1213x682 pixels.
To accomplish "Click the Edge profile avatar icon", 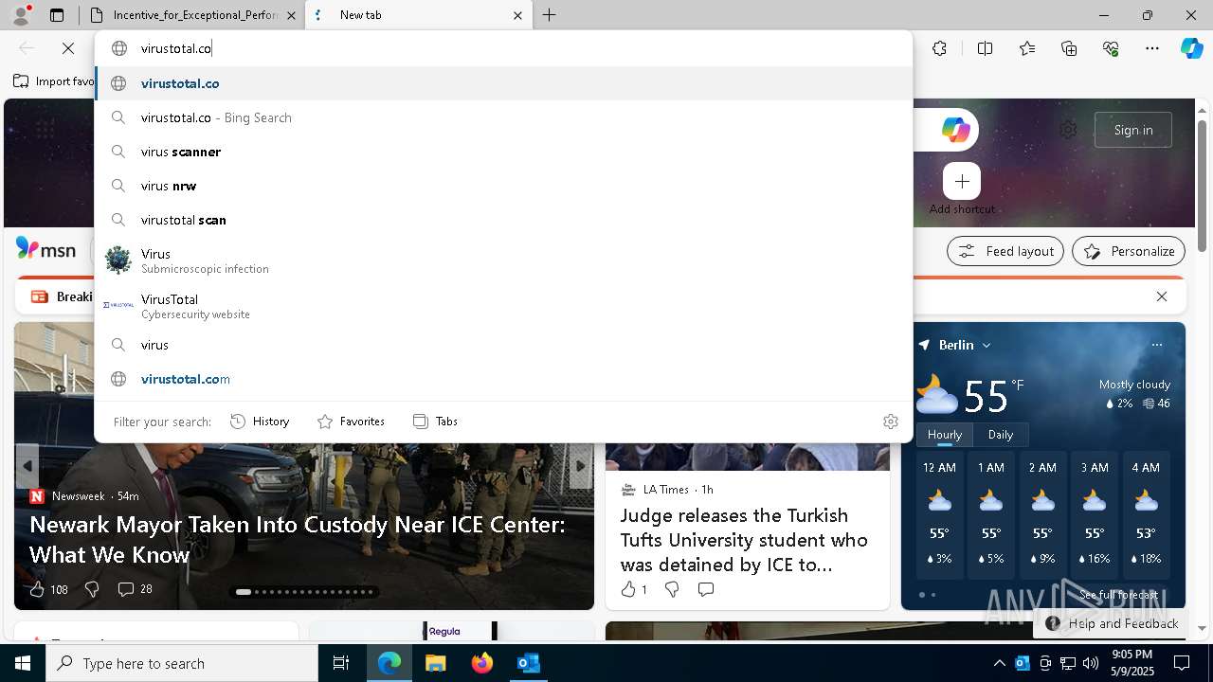I will click(21, 15).
